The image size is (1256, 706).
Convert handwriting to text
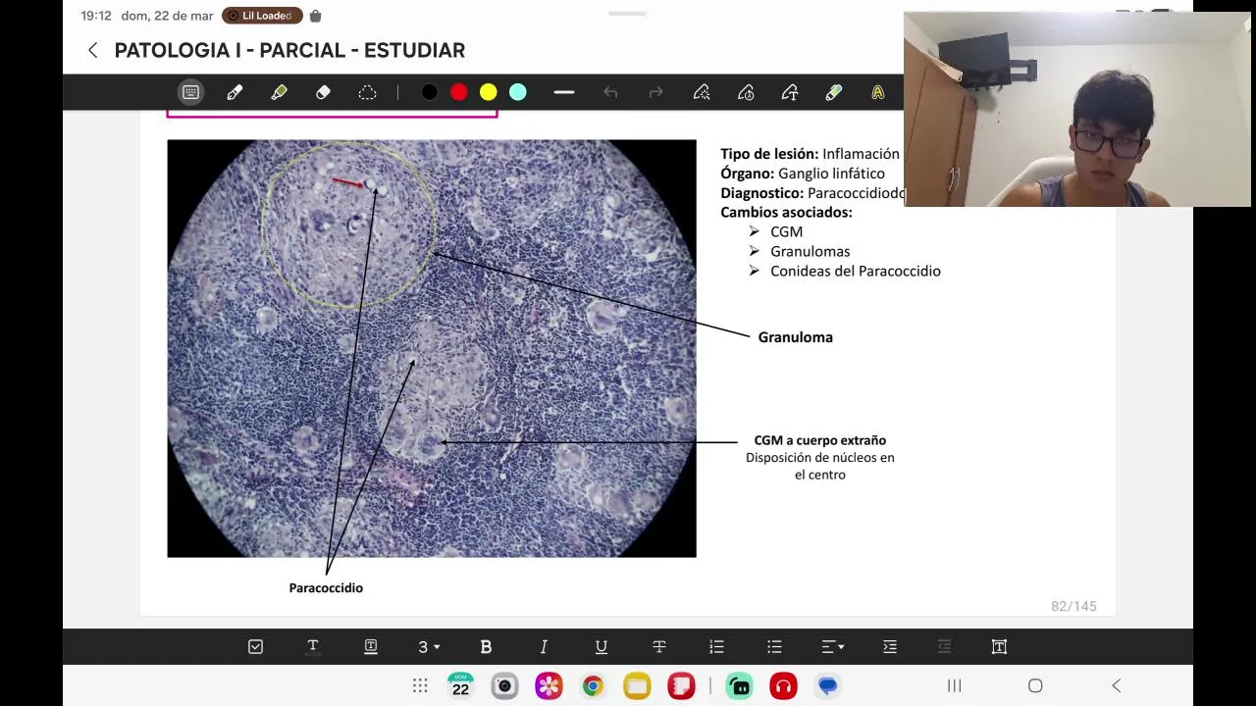[790, 92]
